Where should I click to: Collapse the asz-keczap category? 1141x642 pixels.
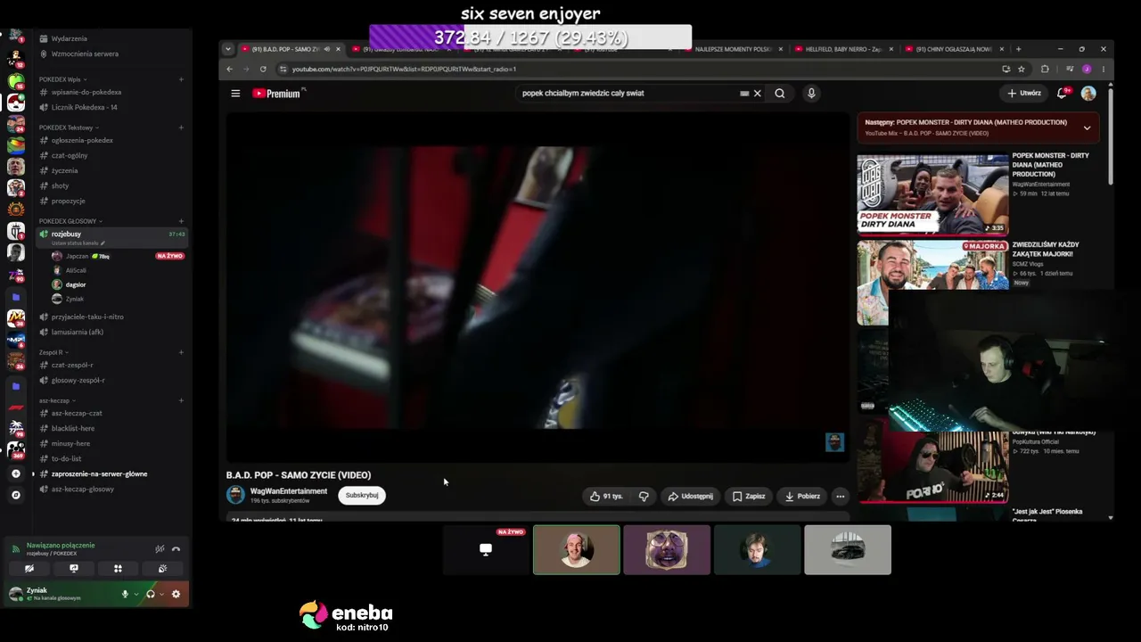click(56, 400)
